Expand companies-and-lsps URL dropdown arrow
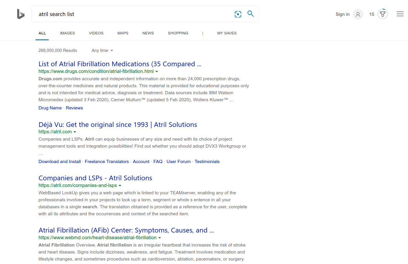Viewport: 408px width, 264px height. coord(120,186)
